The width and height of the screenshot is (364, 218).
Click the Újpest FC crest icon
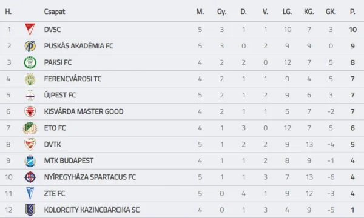coord(30,95)
